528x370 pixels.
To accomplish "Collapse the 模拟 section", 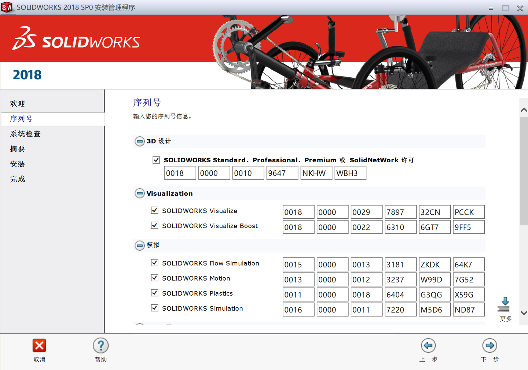I will click(140, 245).
